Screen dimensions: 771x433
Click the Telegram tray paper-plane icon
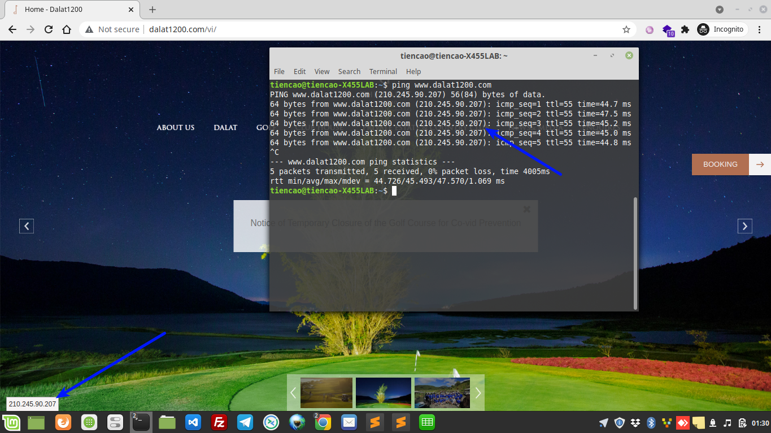point(604,422)
